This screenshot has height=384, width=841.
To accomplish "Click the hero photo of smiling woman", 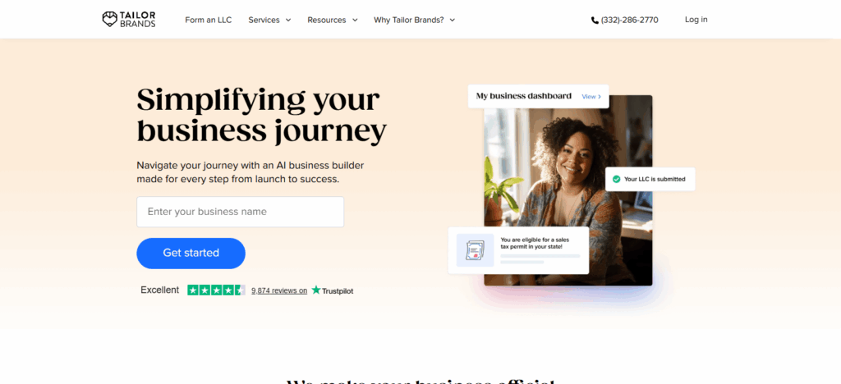I will click(x=568, y=190).
